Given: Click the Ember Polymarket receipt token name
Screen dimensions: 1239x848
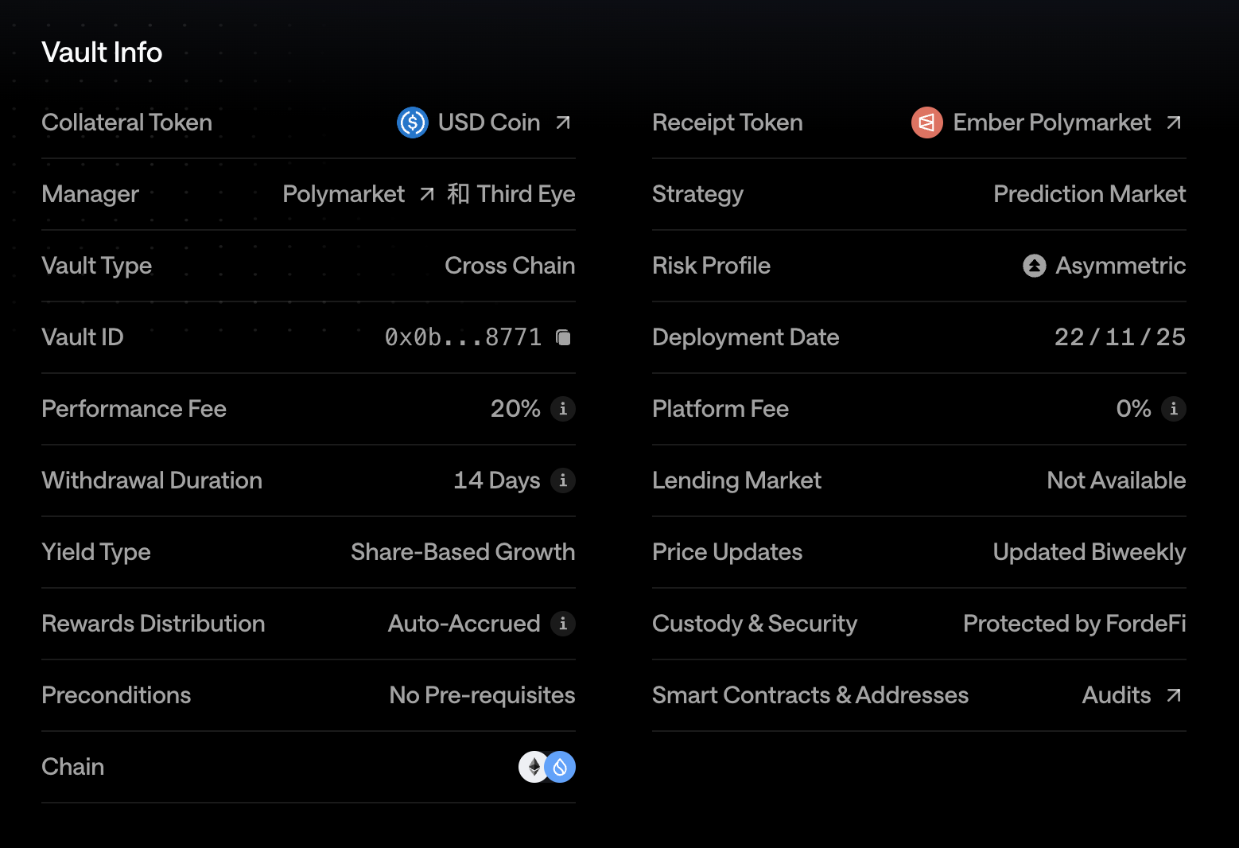Looking at the screenshot, I should 1051,123.
